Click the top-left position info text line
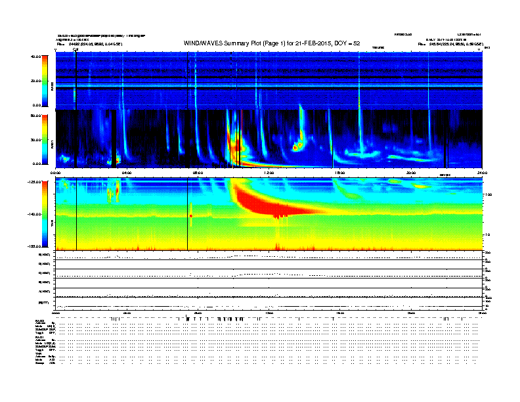Viewport: 520px width, 402px height. tap(89, 44)
